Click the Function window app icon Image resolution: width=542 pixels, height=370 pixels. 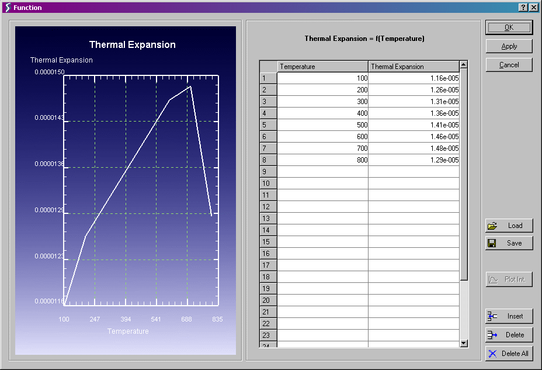tap(7, 7)
